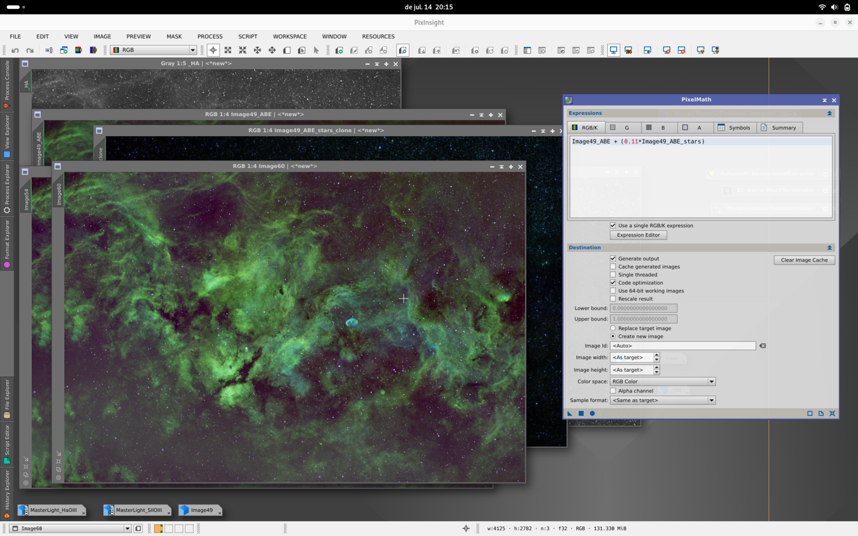Toggle the preview magnifier toolbar icon
The image size is (858, 536).
click(403, 50)
